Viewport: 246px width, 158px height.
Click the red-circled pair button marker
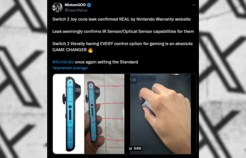[93, 119]
